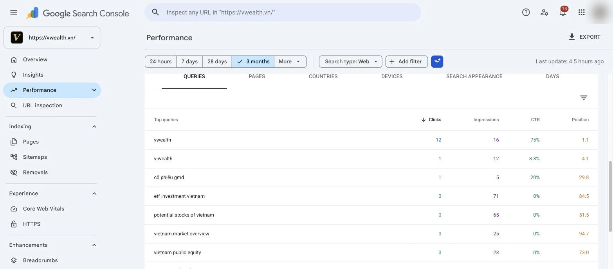Switch to the Devices tab
Screen dimensions: 613x269
coord(392,77)
